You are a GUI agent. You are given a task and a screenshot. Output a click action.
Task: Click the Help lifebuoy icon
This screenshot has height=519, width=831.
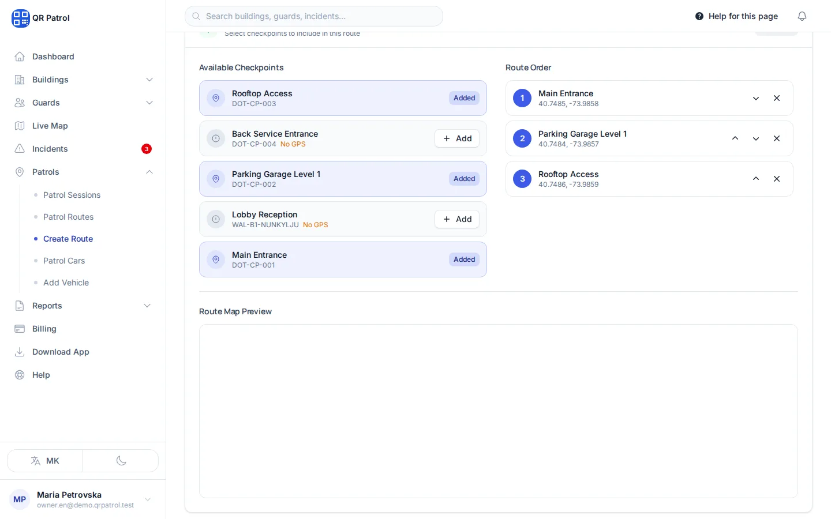click(20, 375)
